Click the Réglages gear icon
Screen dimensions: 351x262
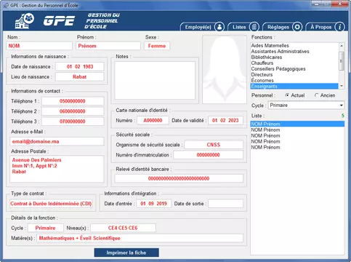tap(297, 27)
